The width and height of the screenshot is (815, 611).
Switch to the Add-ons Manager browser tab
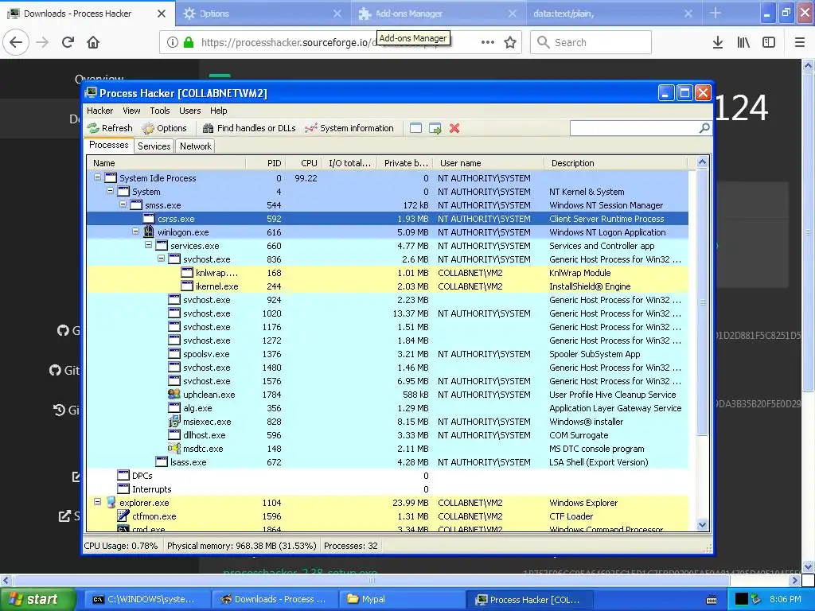click(438, 14)
